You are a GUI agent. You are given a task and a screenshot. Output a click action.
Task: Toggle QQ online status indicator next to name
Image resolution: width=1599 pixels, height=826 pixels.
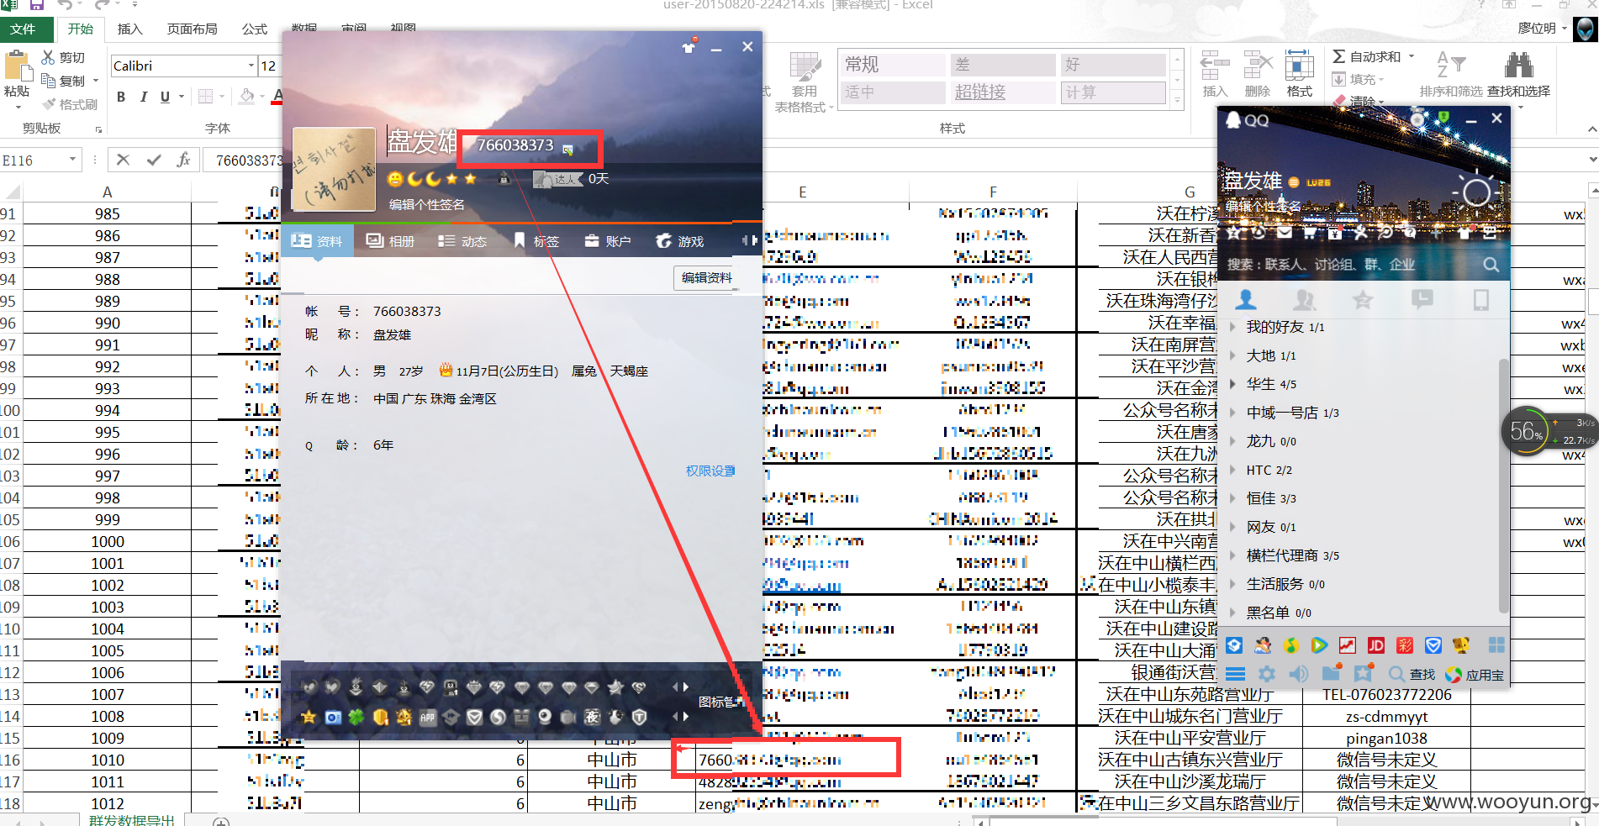(x=1294, y=182)
